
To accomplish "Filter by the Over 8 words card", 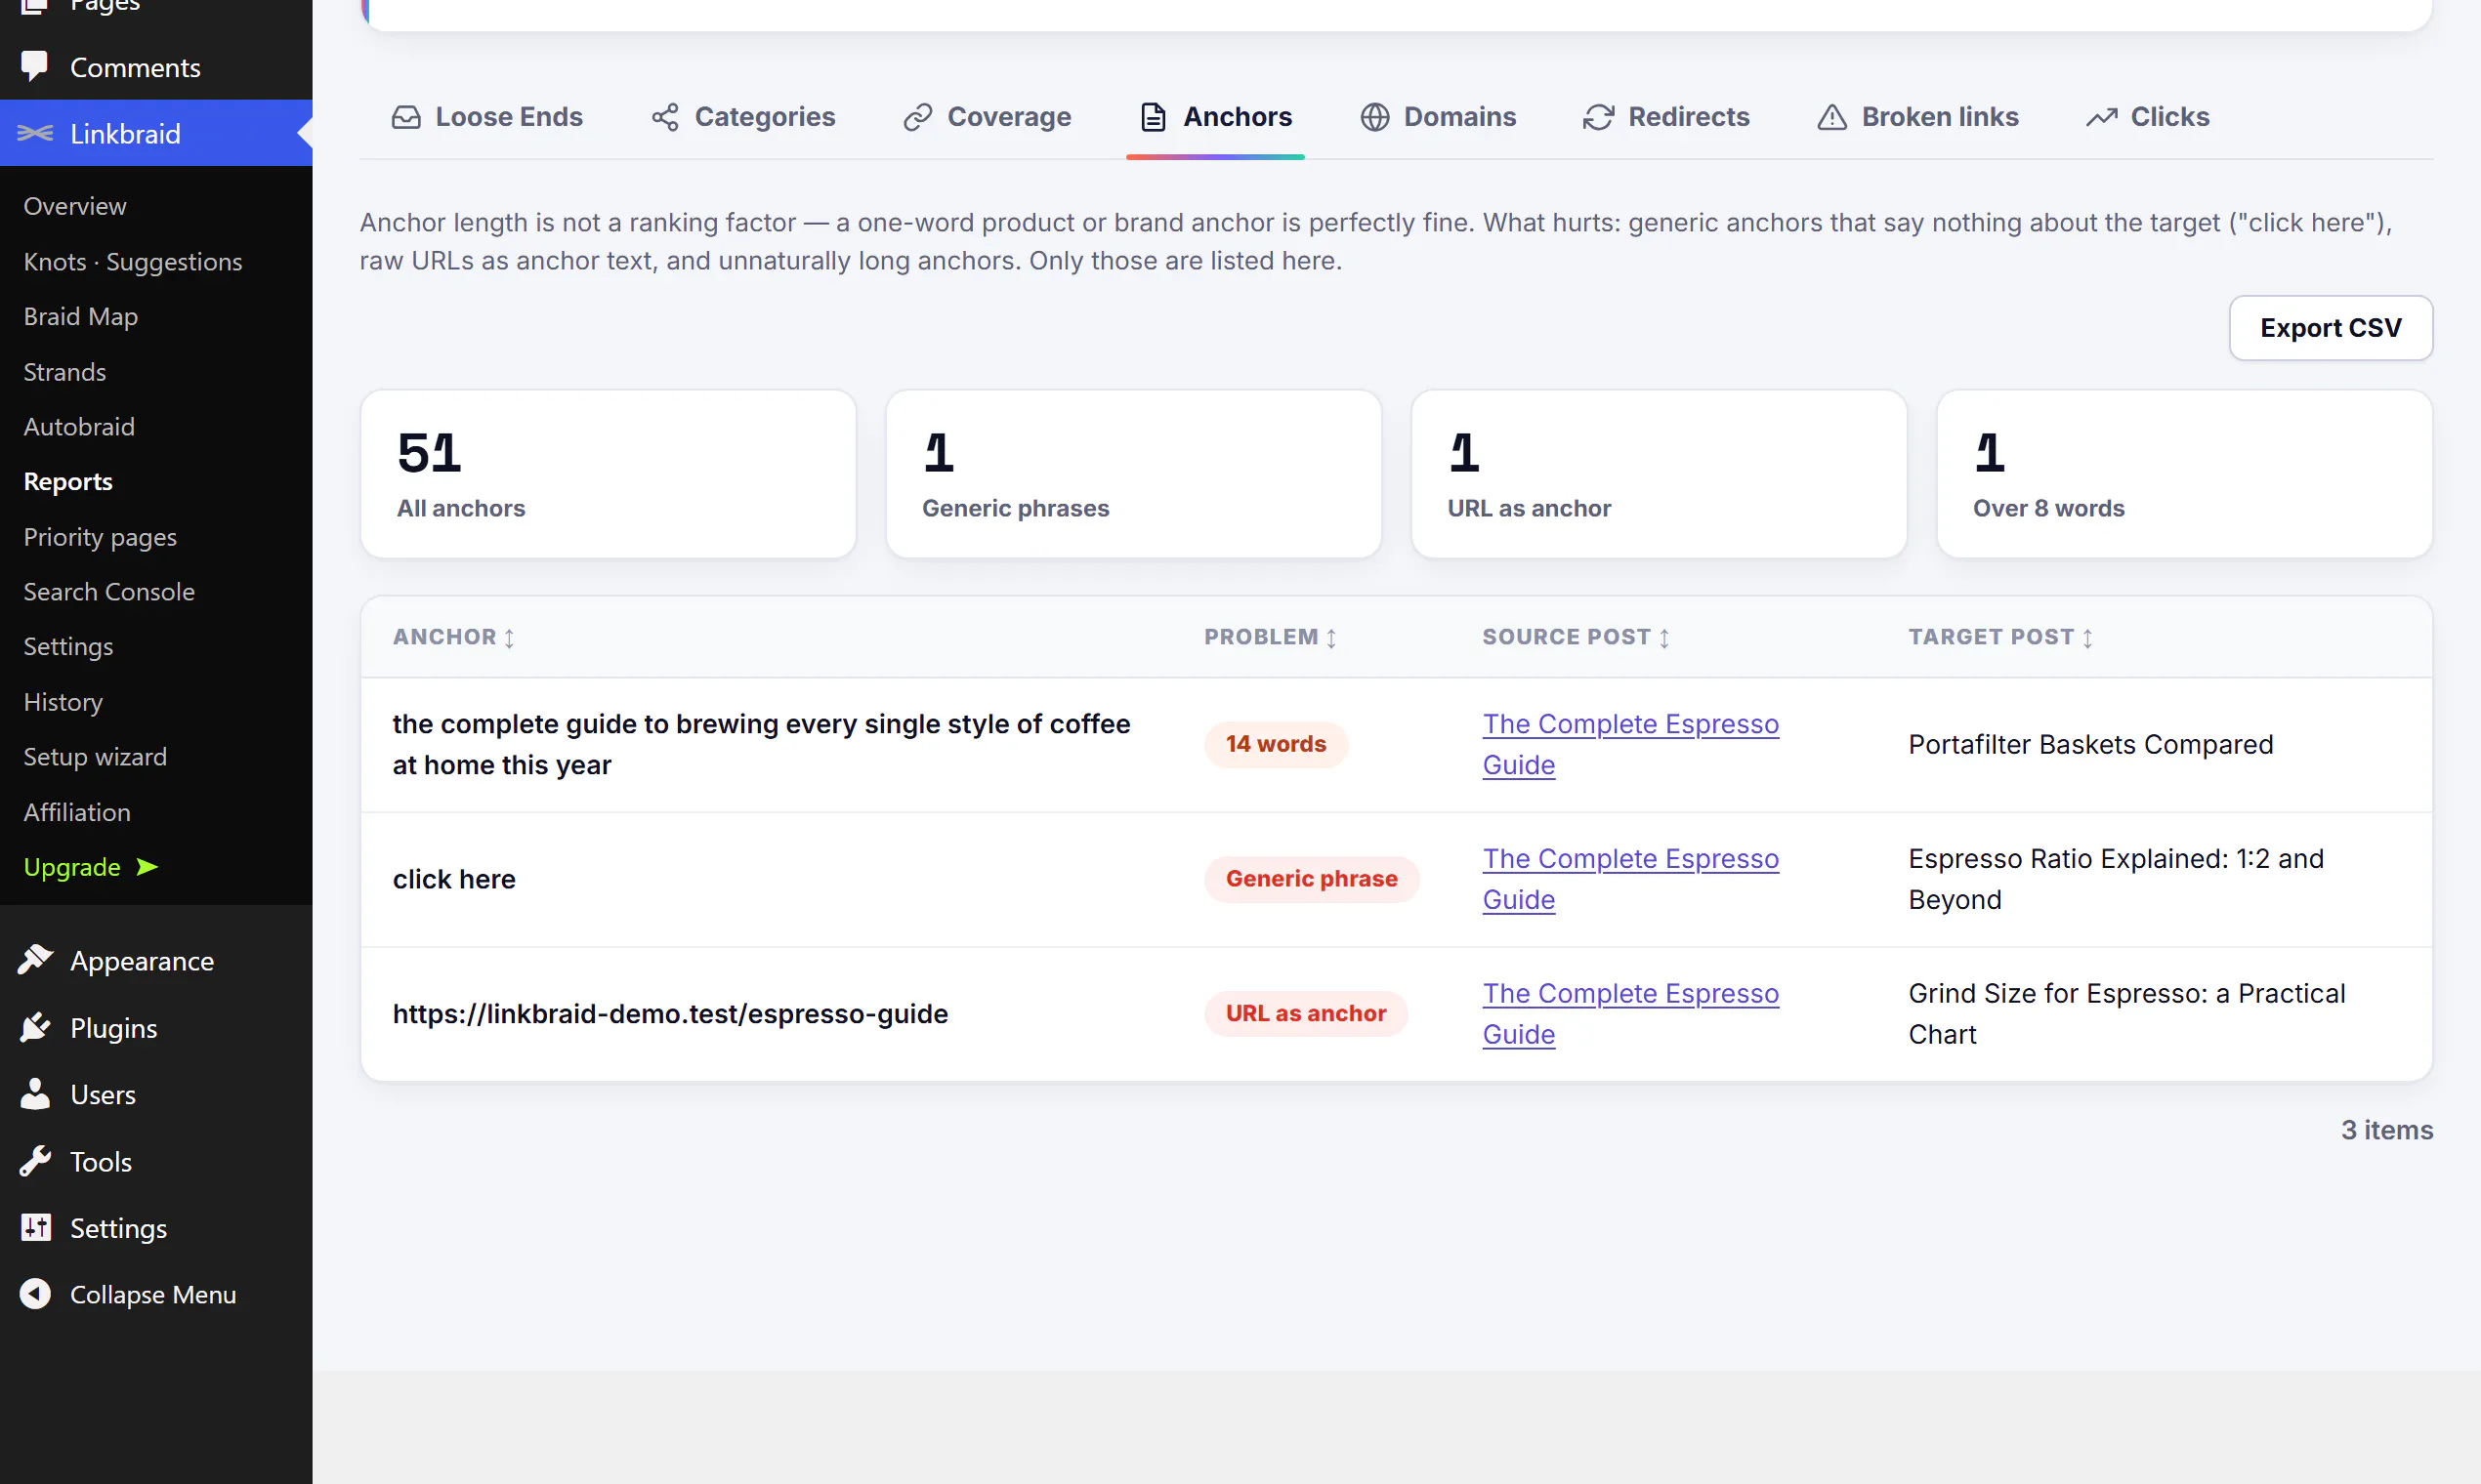I will coord(2185,474).
